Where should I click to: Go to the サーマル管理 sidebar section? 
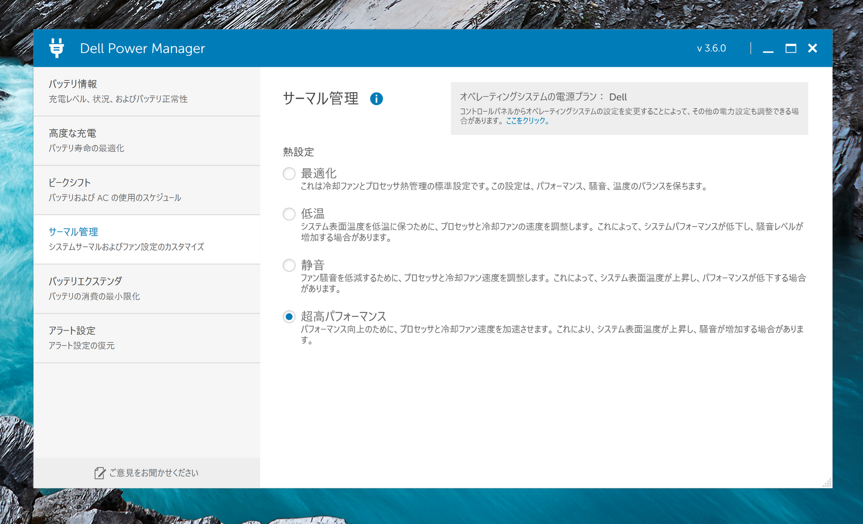(147, 239)
